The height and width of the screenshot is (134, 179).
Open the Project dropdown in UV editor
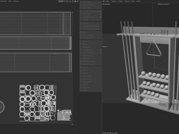coord(63,1)
